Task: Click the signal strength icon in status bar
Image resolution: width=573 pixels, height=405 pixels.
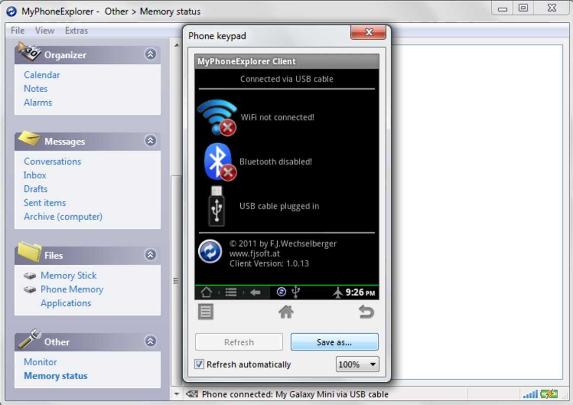Action: coord(531,394)
